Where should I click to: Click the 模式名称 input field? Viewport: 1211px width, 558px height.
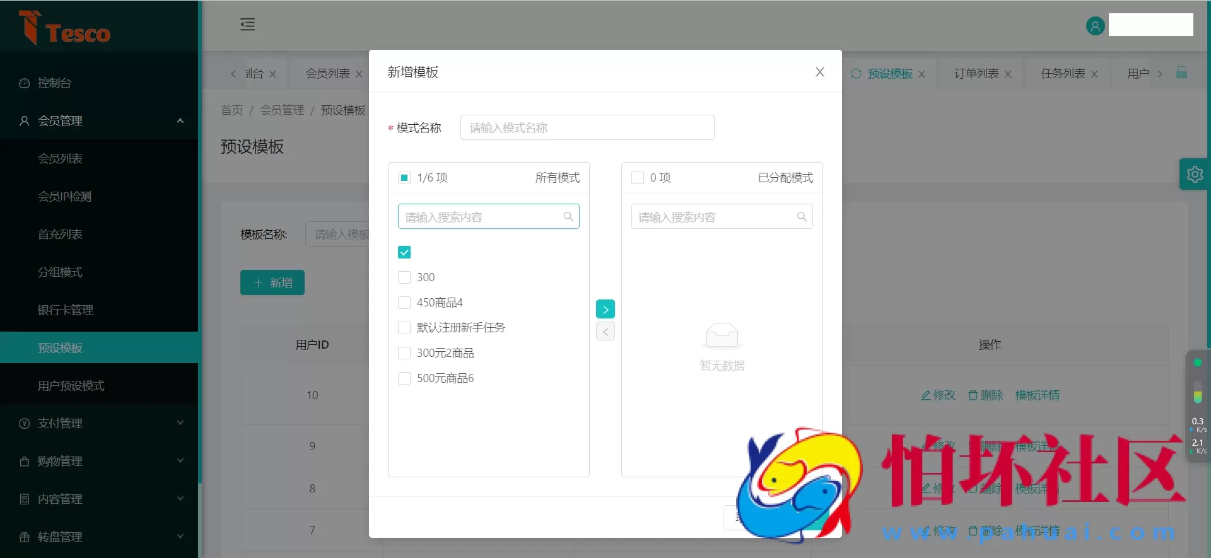[x=587, y=127]
